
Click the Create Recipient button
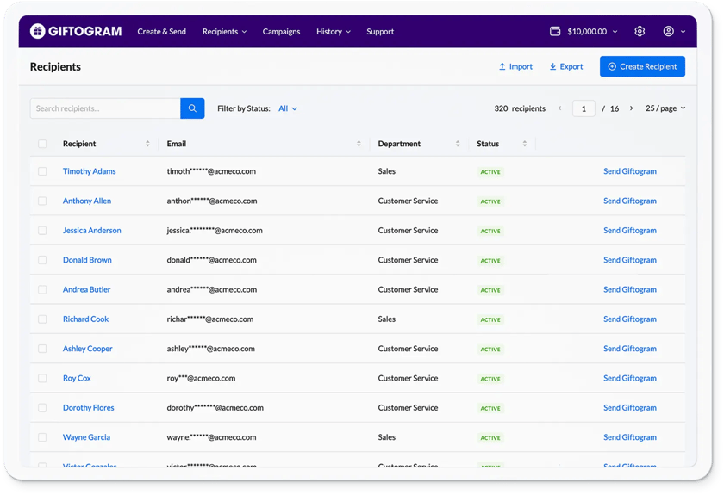coord(642,66)
